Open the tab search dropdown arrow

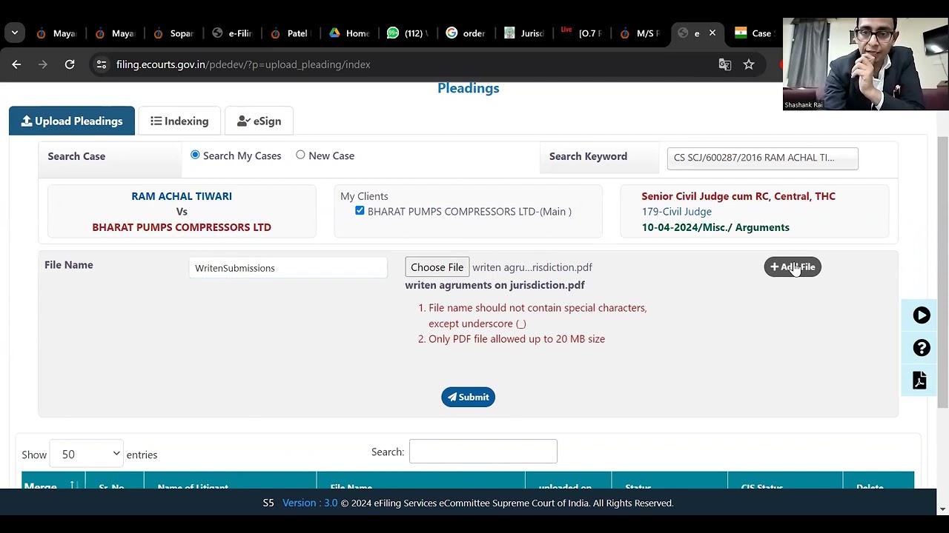(x=15, y=33)
